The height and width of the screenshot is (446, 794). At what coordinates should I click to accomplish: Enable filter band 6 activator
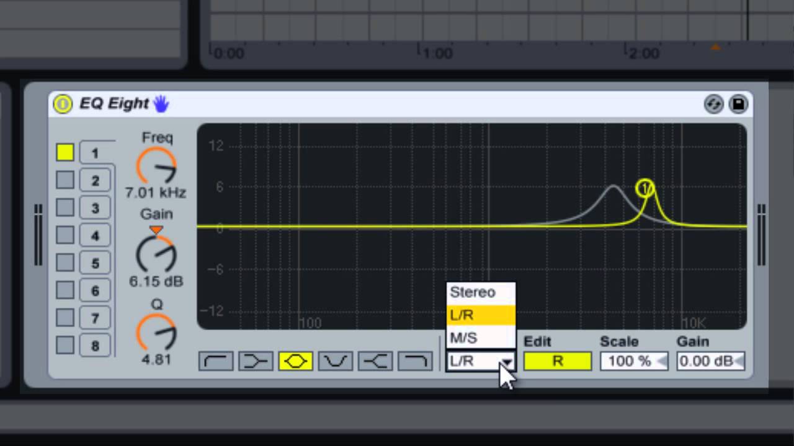click(65, 291)
